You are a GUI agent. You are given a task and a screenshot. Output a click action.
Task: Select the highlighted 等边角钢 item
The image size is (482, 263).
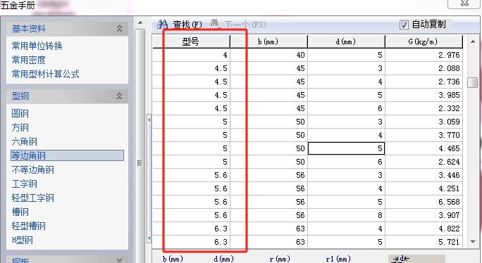coord(68,155)
